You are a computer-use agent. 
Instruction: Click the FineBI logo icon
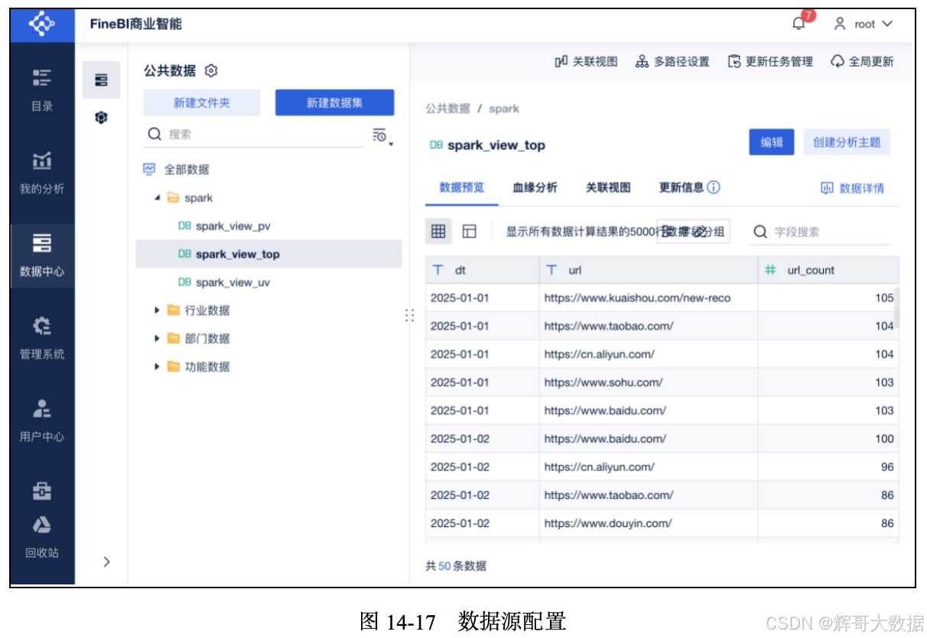[42, 24]
